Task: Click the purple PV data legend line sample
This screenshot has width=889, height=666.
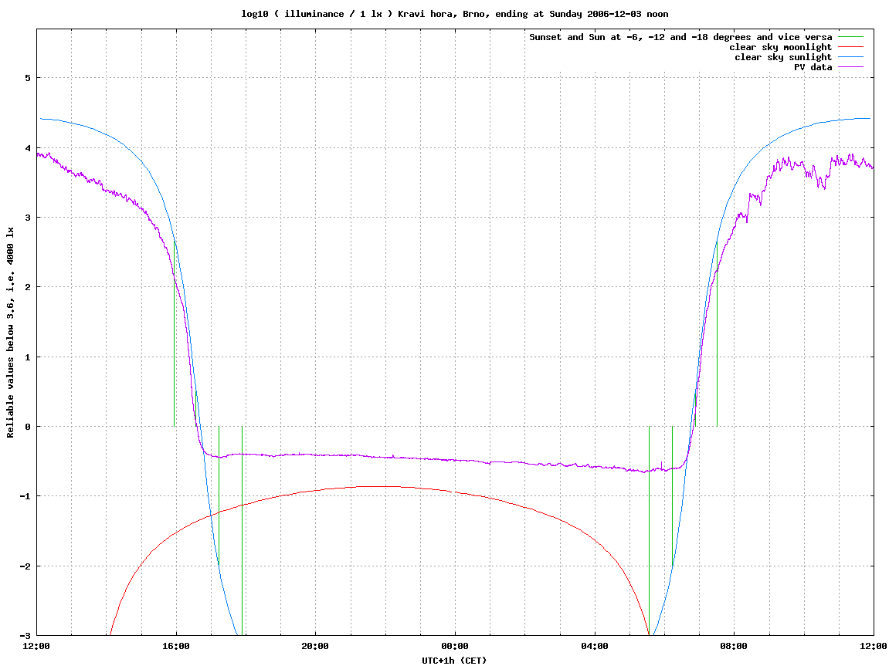Action: coord(850,67)
